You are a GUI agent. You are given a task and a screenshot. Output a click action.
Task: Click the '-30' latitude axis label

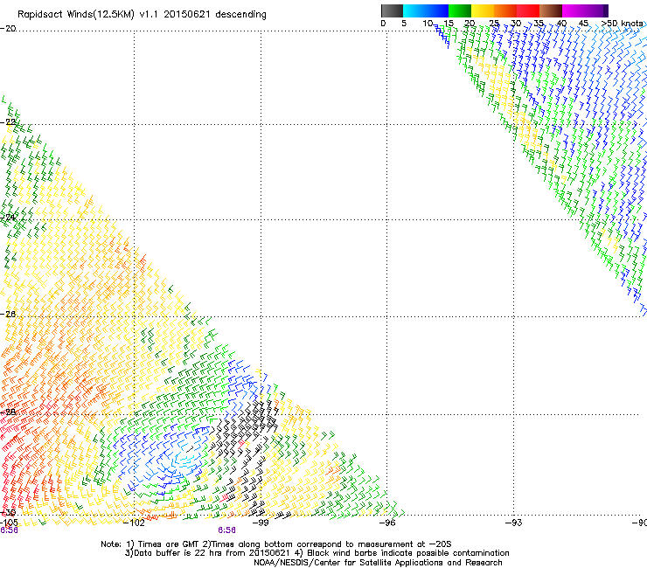point(8,513)
